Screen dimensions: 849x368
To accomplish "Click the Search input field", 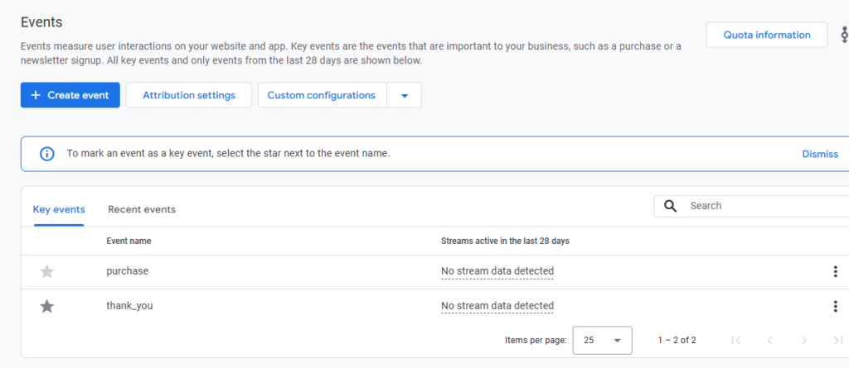I will click(x=751, y=206).
